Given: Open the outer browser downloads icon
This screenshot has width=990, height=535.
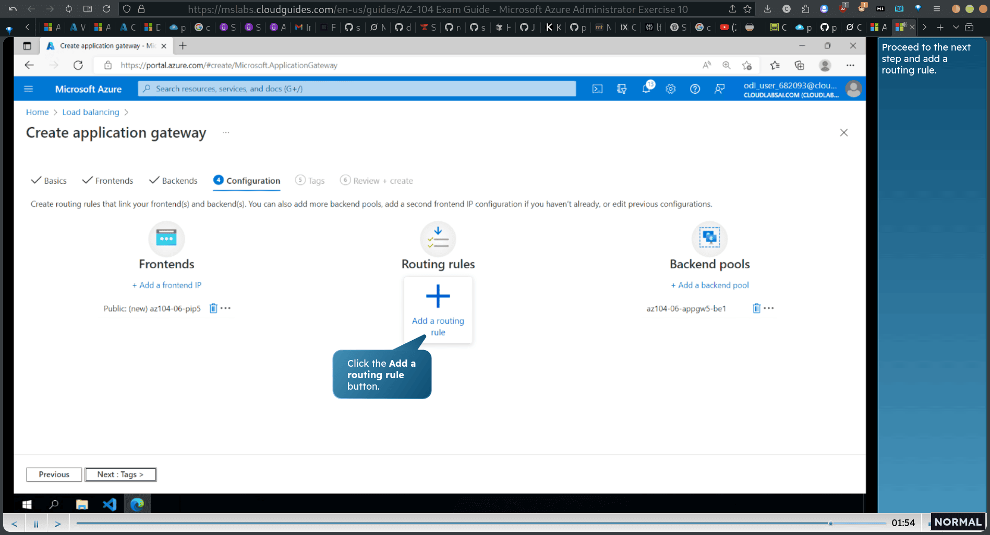Looking at the screenshot, I should [x=767, y=9].
